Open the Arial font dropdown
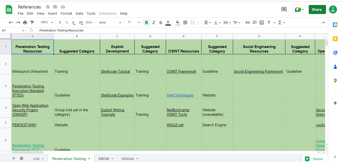The image size is (342, 162). pyautogui.click(x=110, y=22)
